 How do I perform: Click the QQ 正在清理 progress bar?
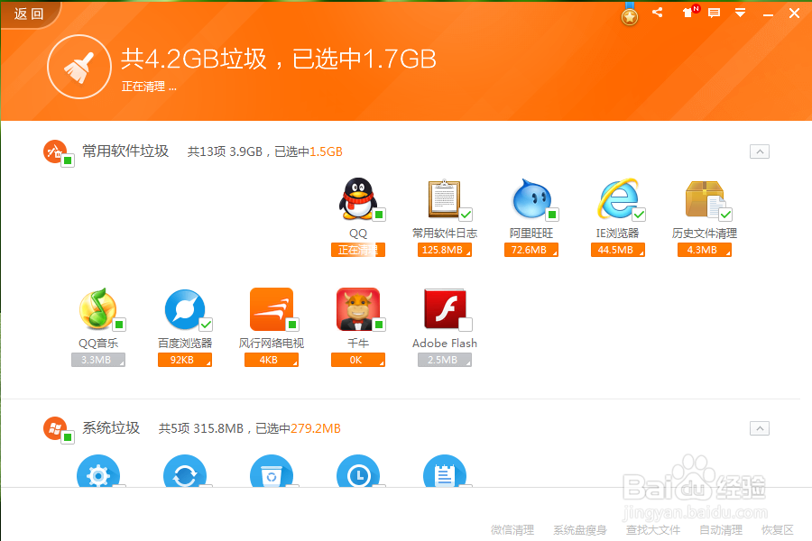click(x=358, y=250)
